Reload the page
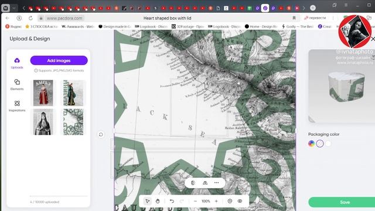The image size is (375, 211). [x=30, y=18]
